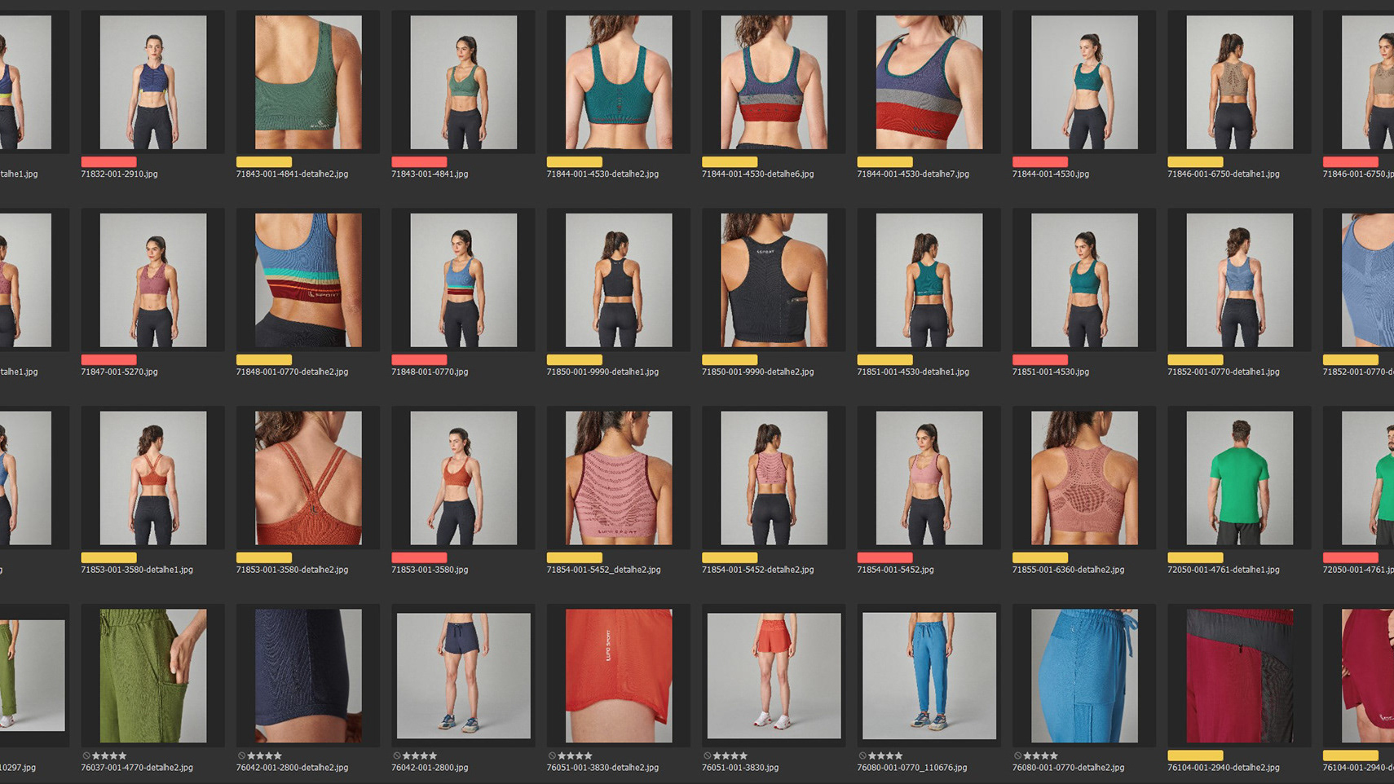Screen dimensions: 1394x784
Task: Select thumbnail 71832-001-2910.jpg of blue sports bra
Action: 153,82
